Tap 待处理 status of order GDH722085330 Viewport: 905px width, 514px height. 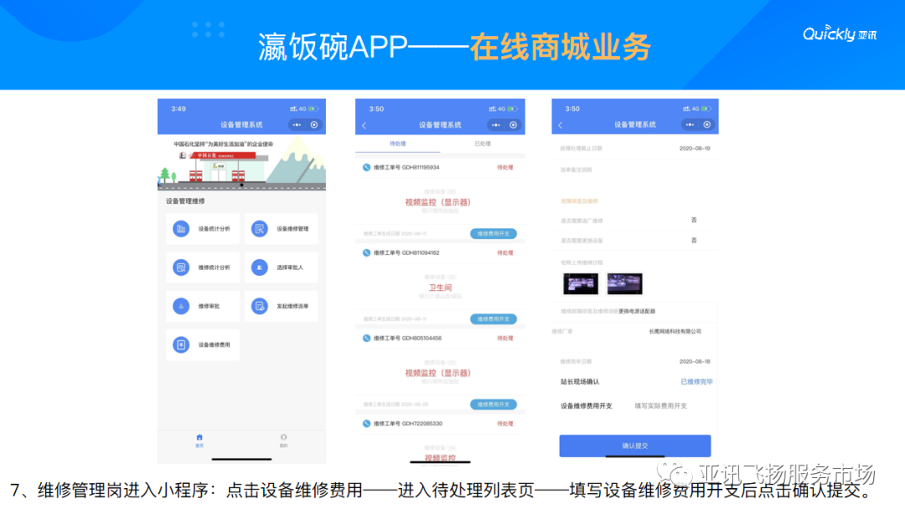505,424
